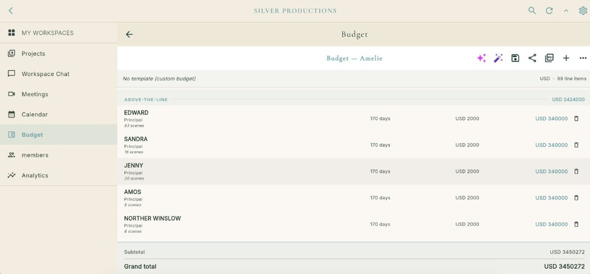This screenshot has width=590, height=274.
Task: Click the 83 scenes label under EDWARD
Action: coord(134,125)
